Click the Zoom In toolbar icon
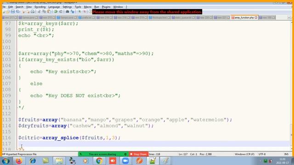This screenshot has width=294, height=165. point(79,12)
